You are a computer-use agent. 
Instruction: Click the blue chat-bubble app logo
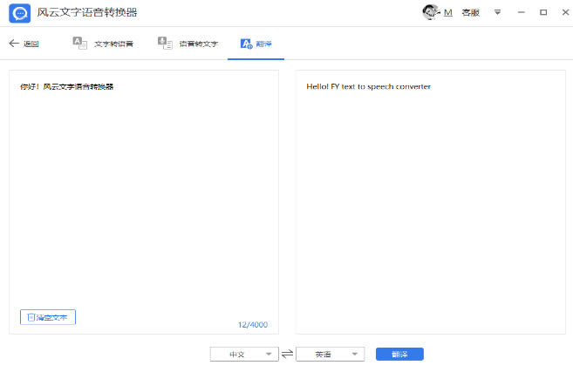[20, 13]
